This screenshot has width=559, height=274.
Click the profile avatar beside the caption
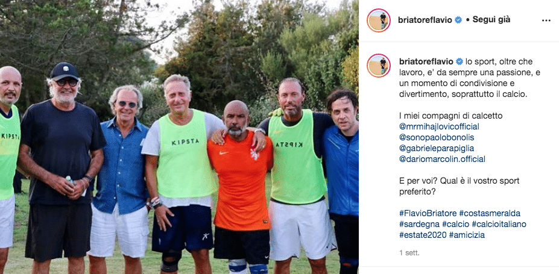coord(379,66)
